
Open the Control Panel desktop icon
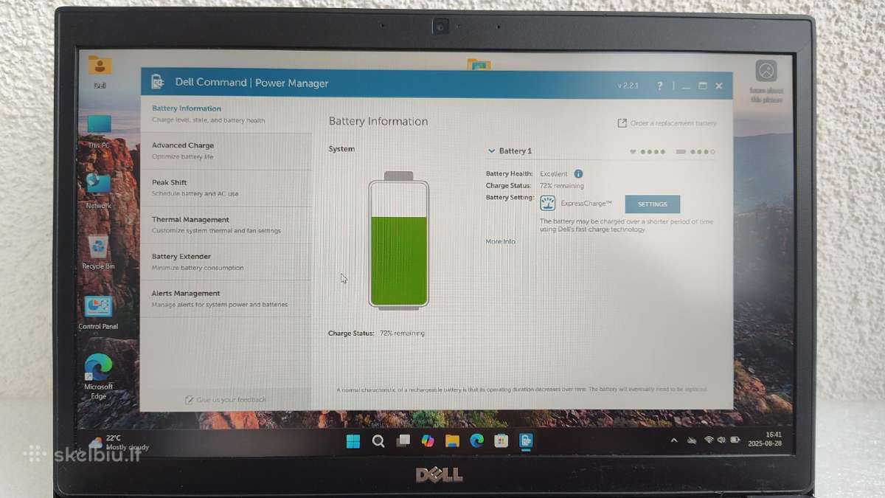(x=98, y=313)
